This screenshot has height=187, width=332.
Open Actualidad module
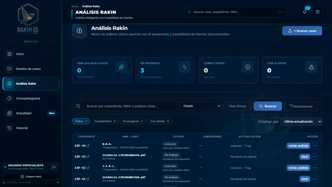31,113
